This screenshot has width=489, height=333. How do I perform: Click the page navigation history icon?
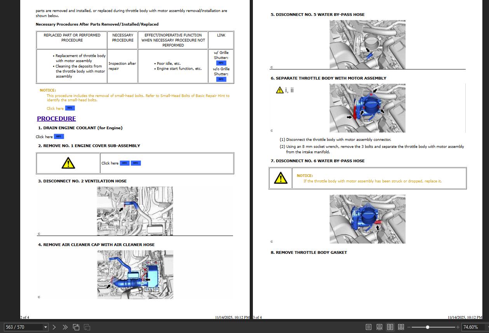tap(76, 327)
